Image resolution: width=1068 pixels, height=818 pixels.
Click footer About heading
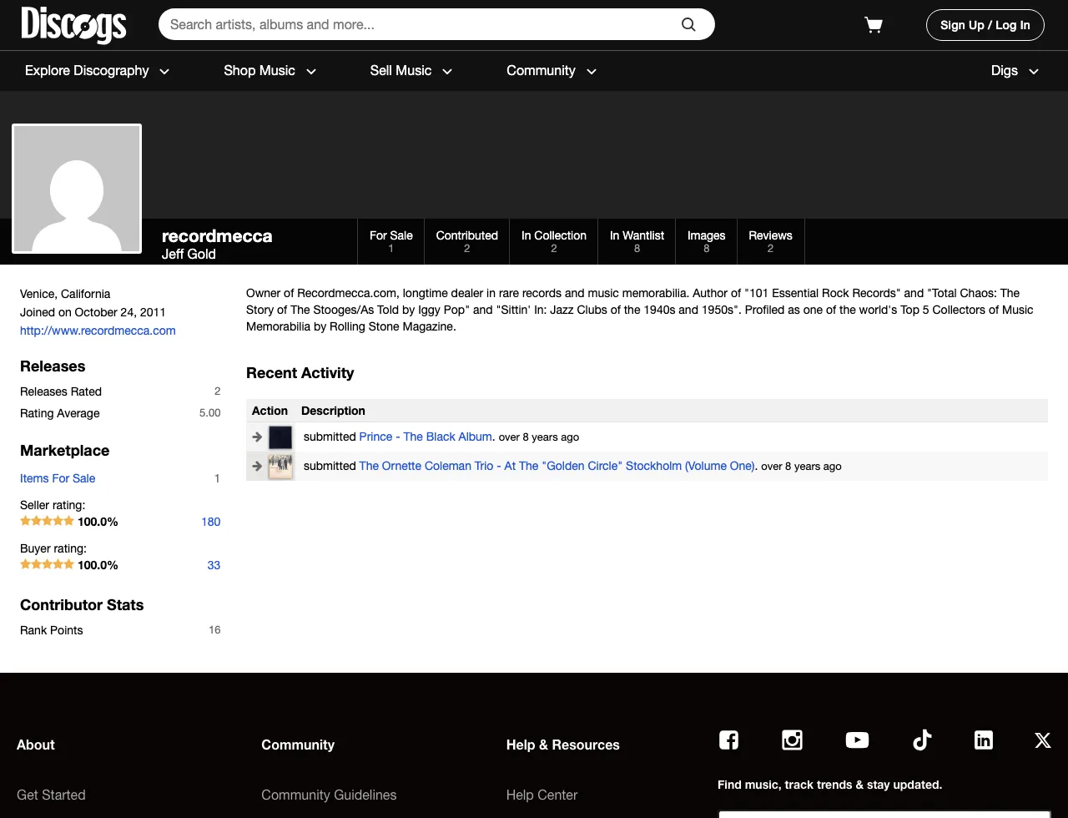coord(36,745)
